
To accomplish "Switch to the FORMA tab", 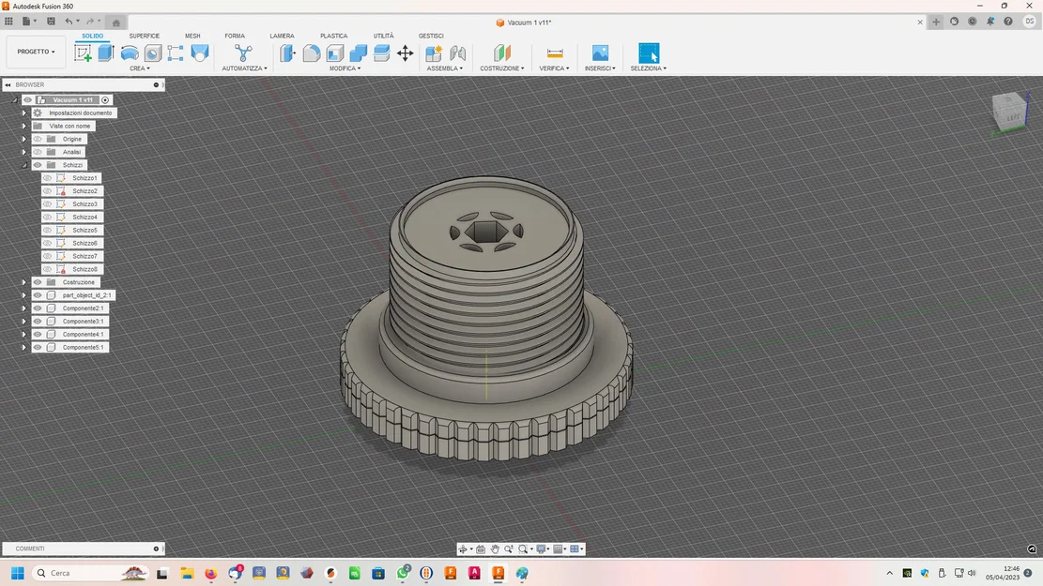I will 235,36.
